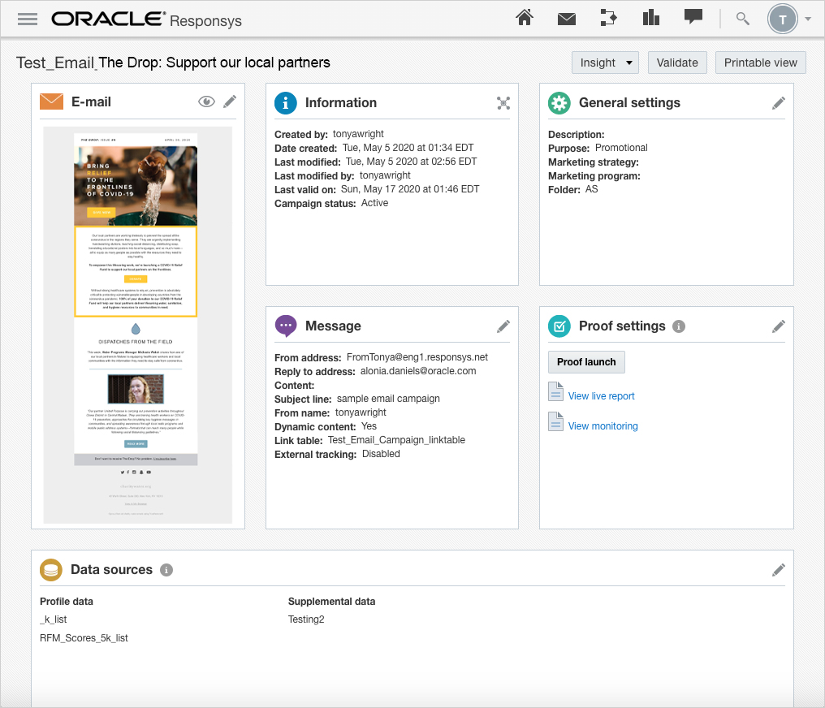Click the Folder AS value
The width and height of the screenshot is (825, 708).
point(591,189)
